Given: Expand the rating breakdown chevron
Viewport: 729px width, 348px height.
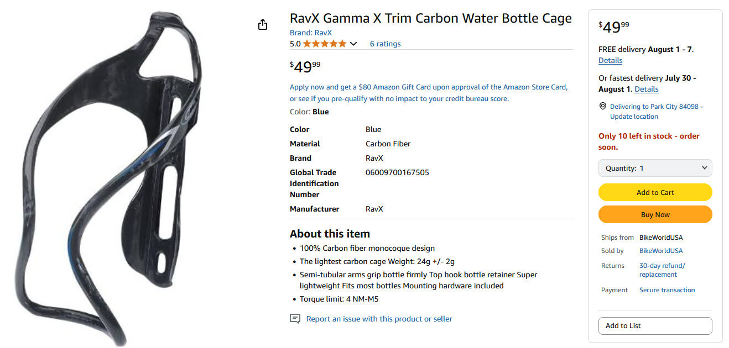Looking at the screenshot, I should coord(353,44).
